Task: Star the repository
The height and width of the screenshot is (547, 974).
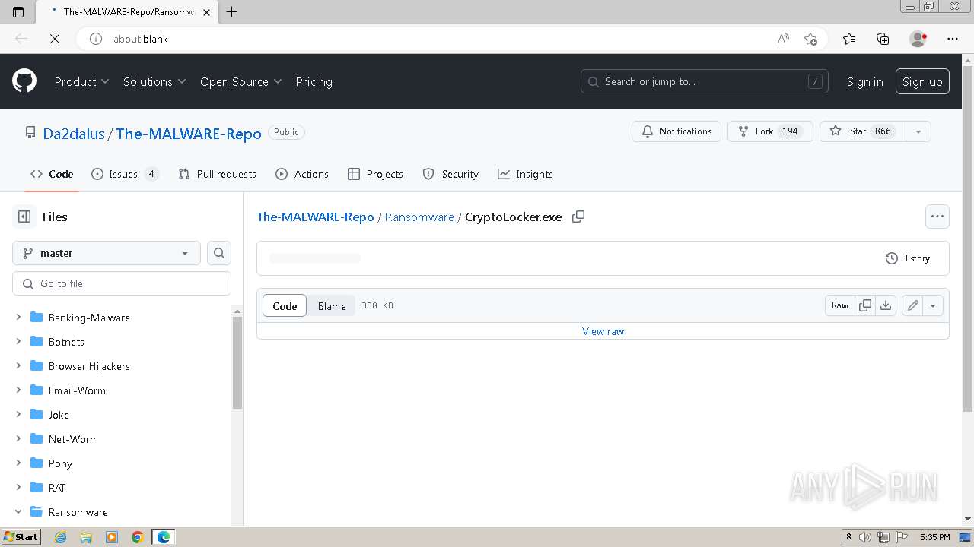Action: 863,131
